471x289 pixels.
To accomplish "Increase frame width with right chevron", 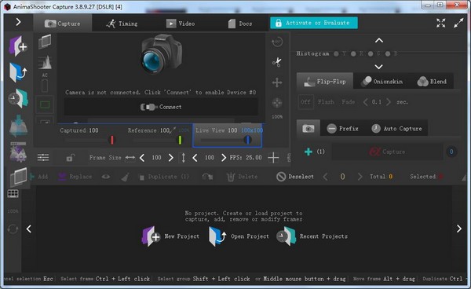I will tap(170, 157).
